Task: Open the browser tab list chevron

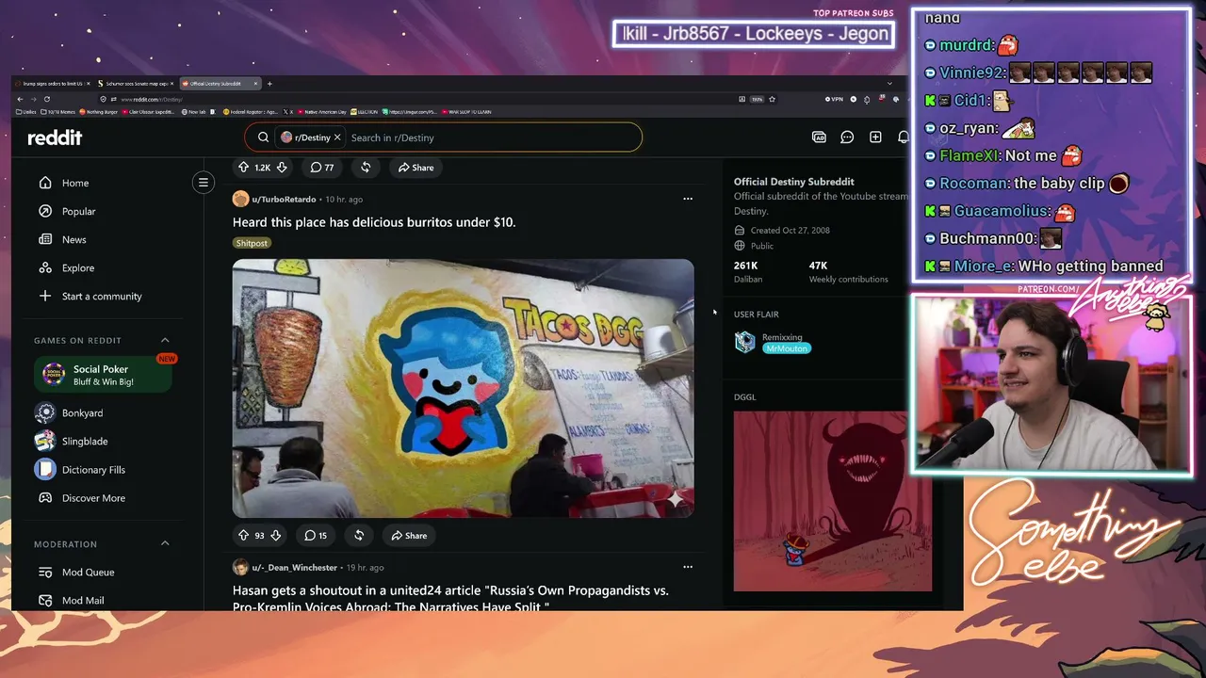Action: 889,84
